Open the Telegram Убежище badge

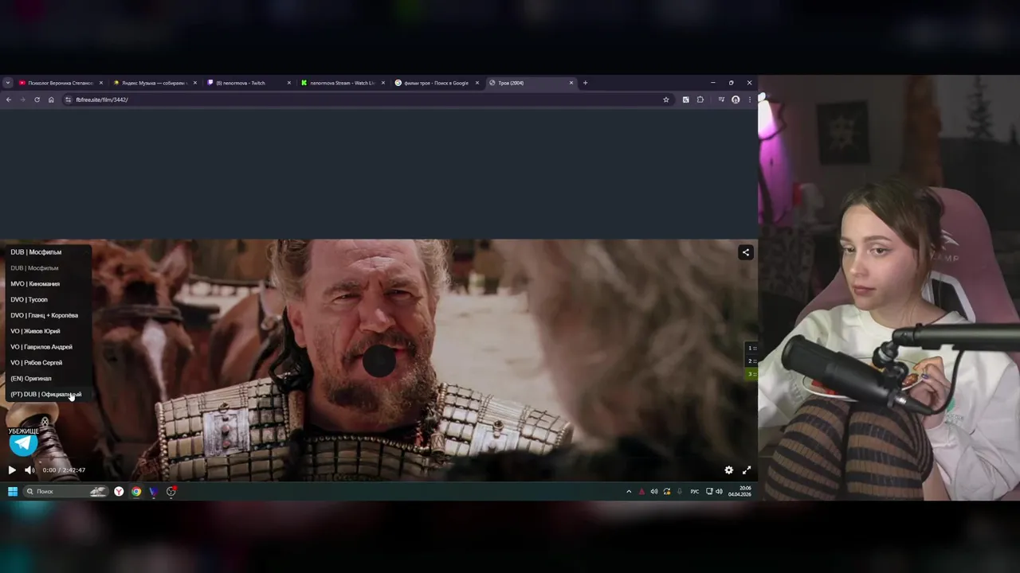(23, 443)
